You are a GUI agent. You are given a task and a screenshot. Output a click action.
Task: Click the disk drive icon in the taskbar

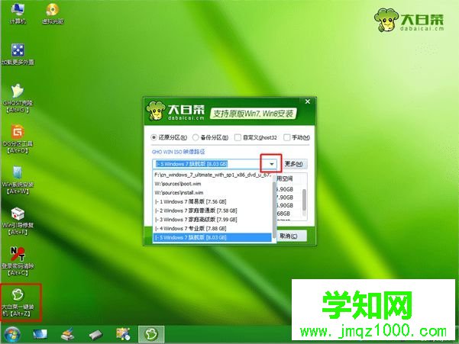[x=95, y=334]
